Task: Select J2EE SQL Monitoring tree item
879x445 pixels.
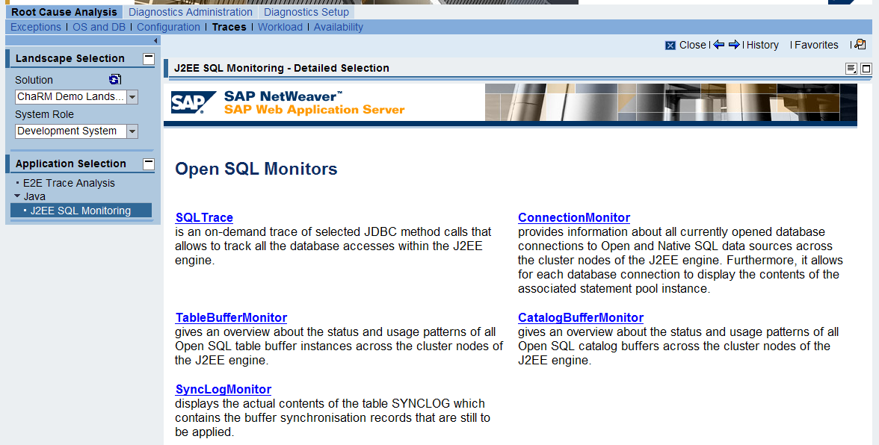Action: pos(81,211)
